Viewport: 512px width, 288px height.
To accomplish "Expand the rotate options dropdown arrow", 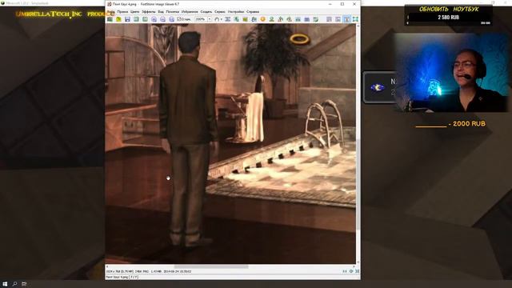I will pos(222,19).
